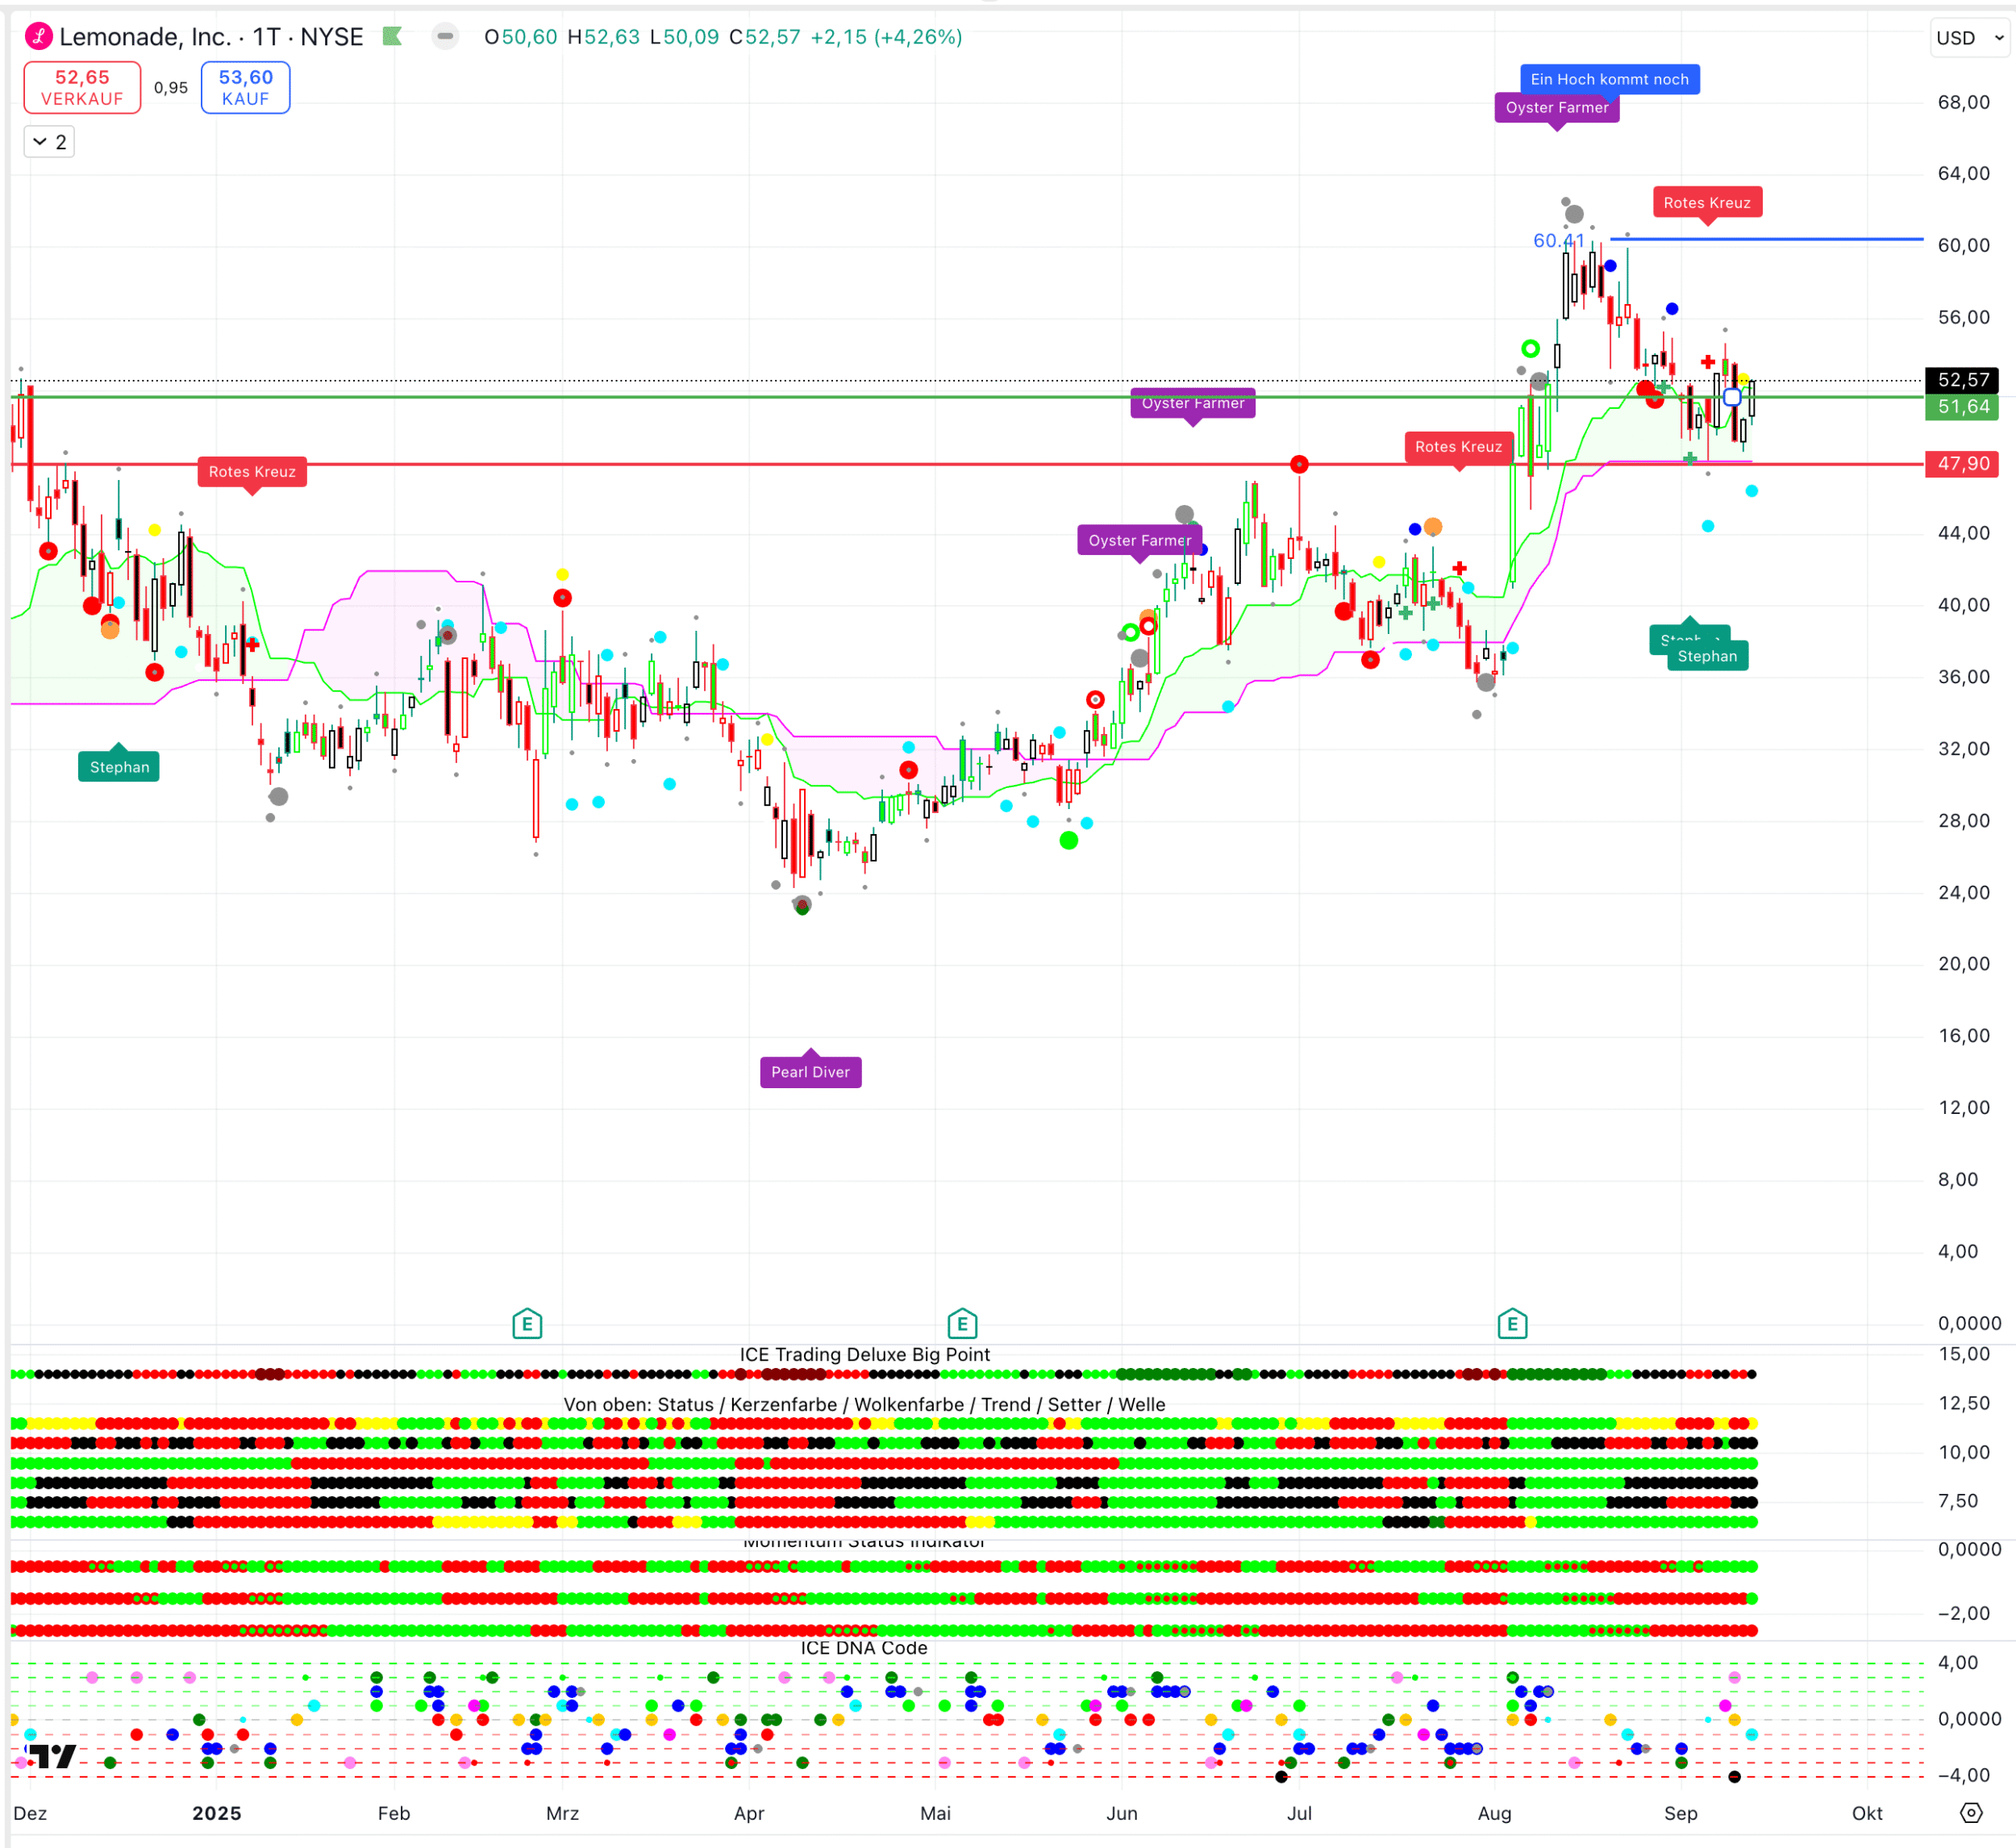Click the Lemonade pink logo icon
Viewport: 2016px width, 1848px height.
39,37
